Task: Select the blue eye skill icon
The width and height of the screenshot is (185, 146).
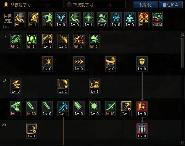Action: pyautogui.click(x=116, y=17)
